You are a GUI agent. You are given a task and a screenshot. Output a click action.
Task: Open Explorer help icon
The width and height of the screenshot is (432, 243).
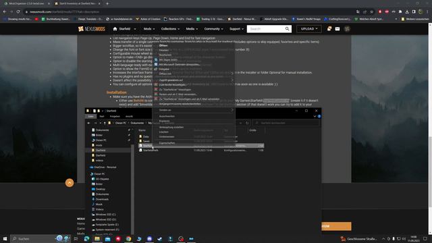pos(319,116)
